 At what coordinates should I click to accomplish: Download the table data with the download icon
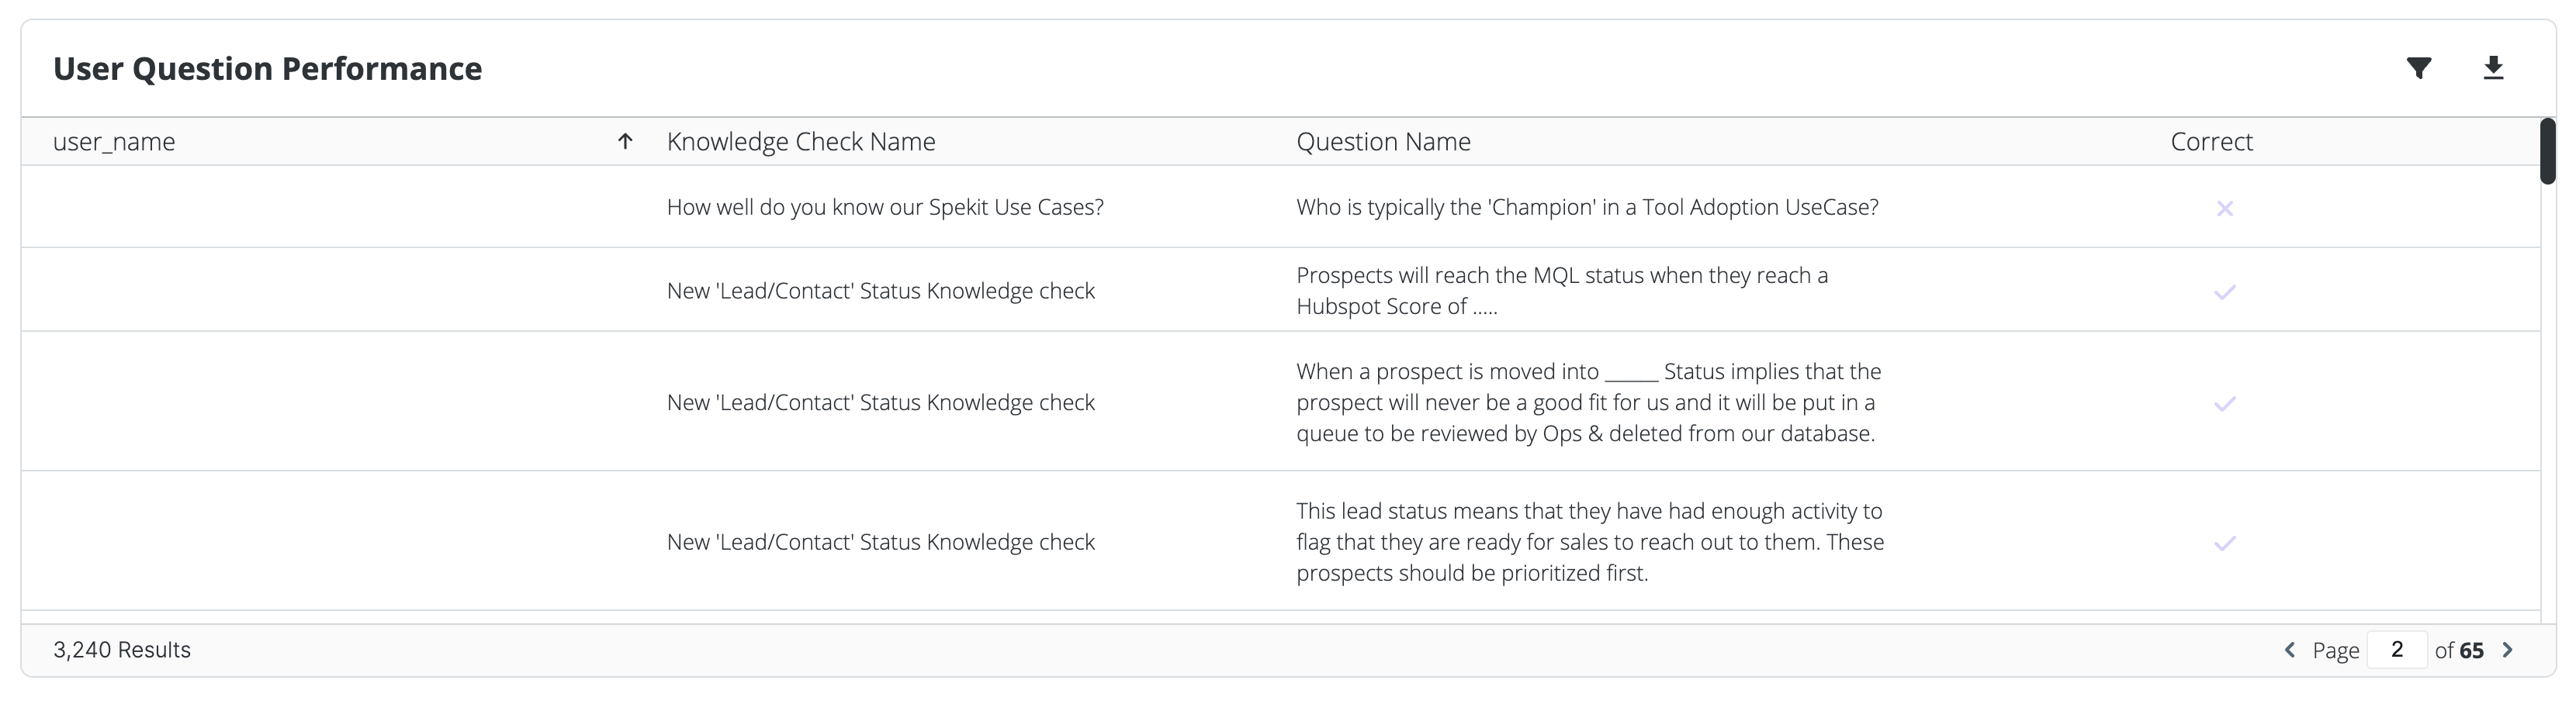click(2493, 68)
